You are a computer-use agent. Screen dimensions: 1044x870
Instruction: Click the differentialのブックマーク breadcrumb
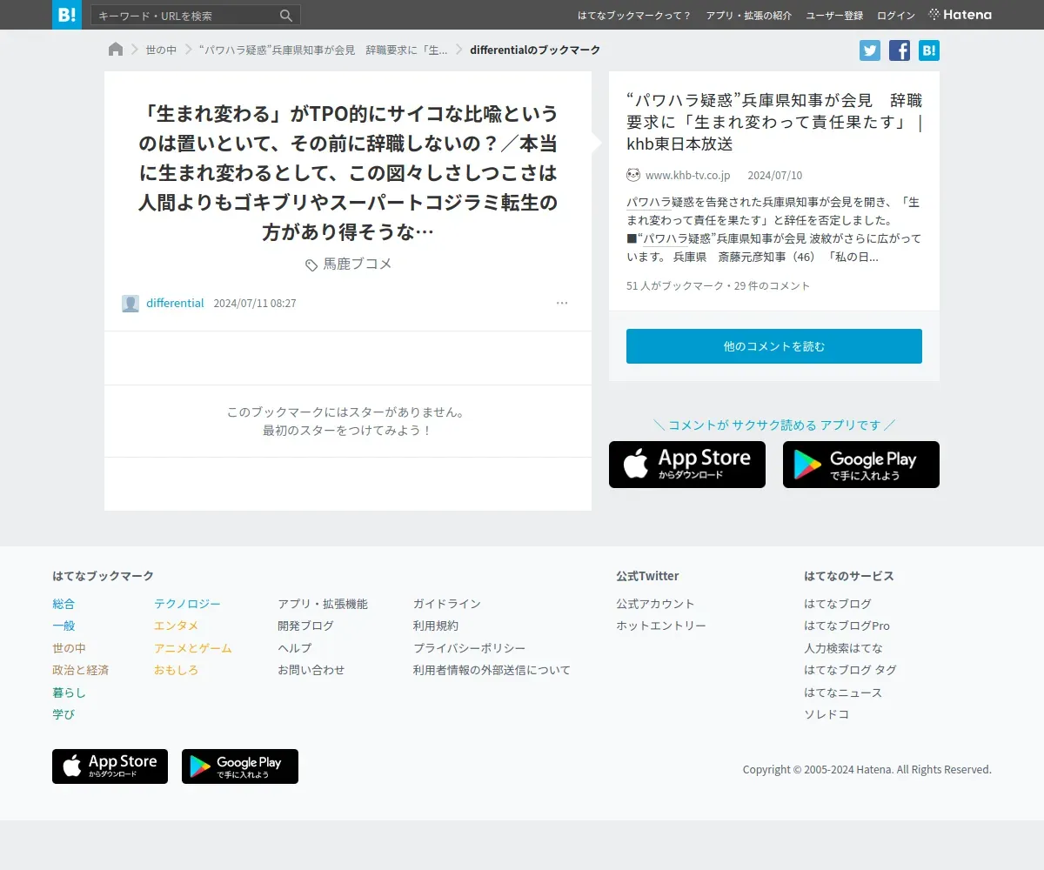coord(535,50)
